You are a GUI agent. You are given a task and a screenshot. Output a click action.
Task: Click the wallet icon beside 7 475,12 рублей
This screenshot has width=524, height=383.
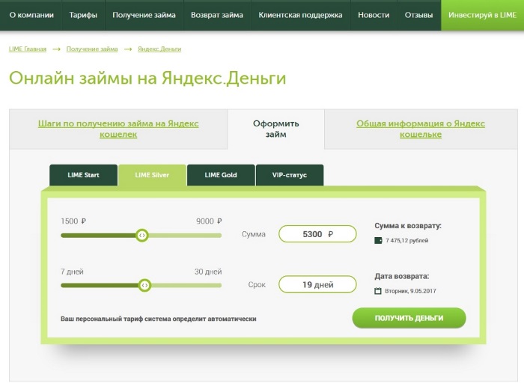click(378, 240)
